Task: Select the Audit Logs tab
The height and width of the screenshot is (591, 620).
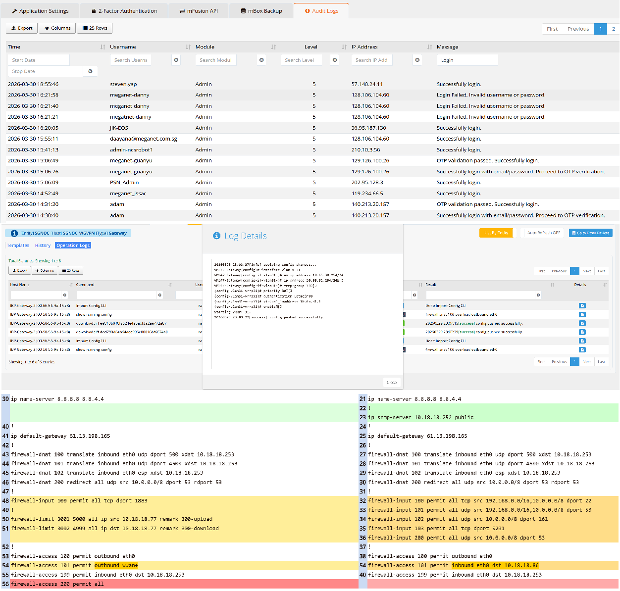Action: click(x=321, y=11)
